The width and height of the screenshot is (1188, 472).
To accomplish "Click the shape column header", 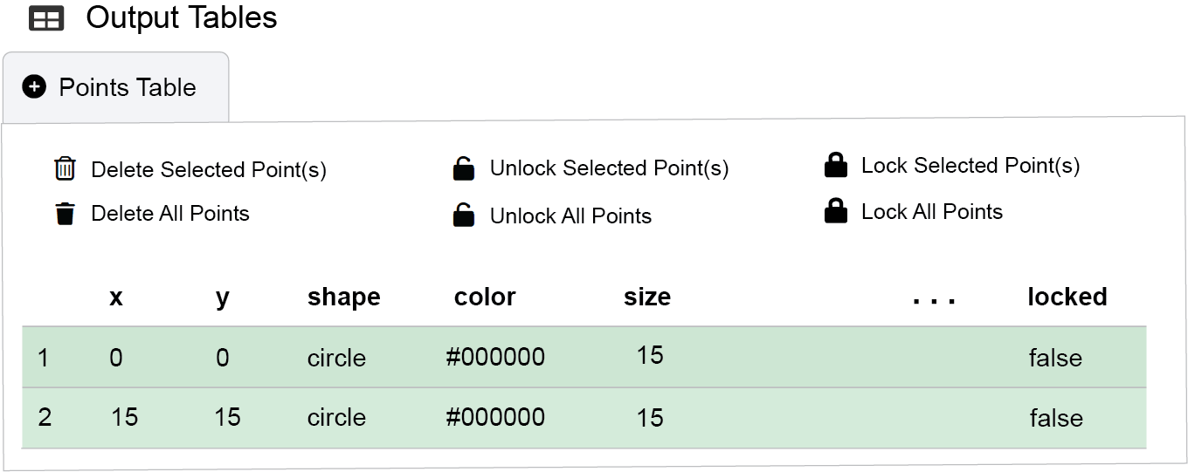I will 343,298.
